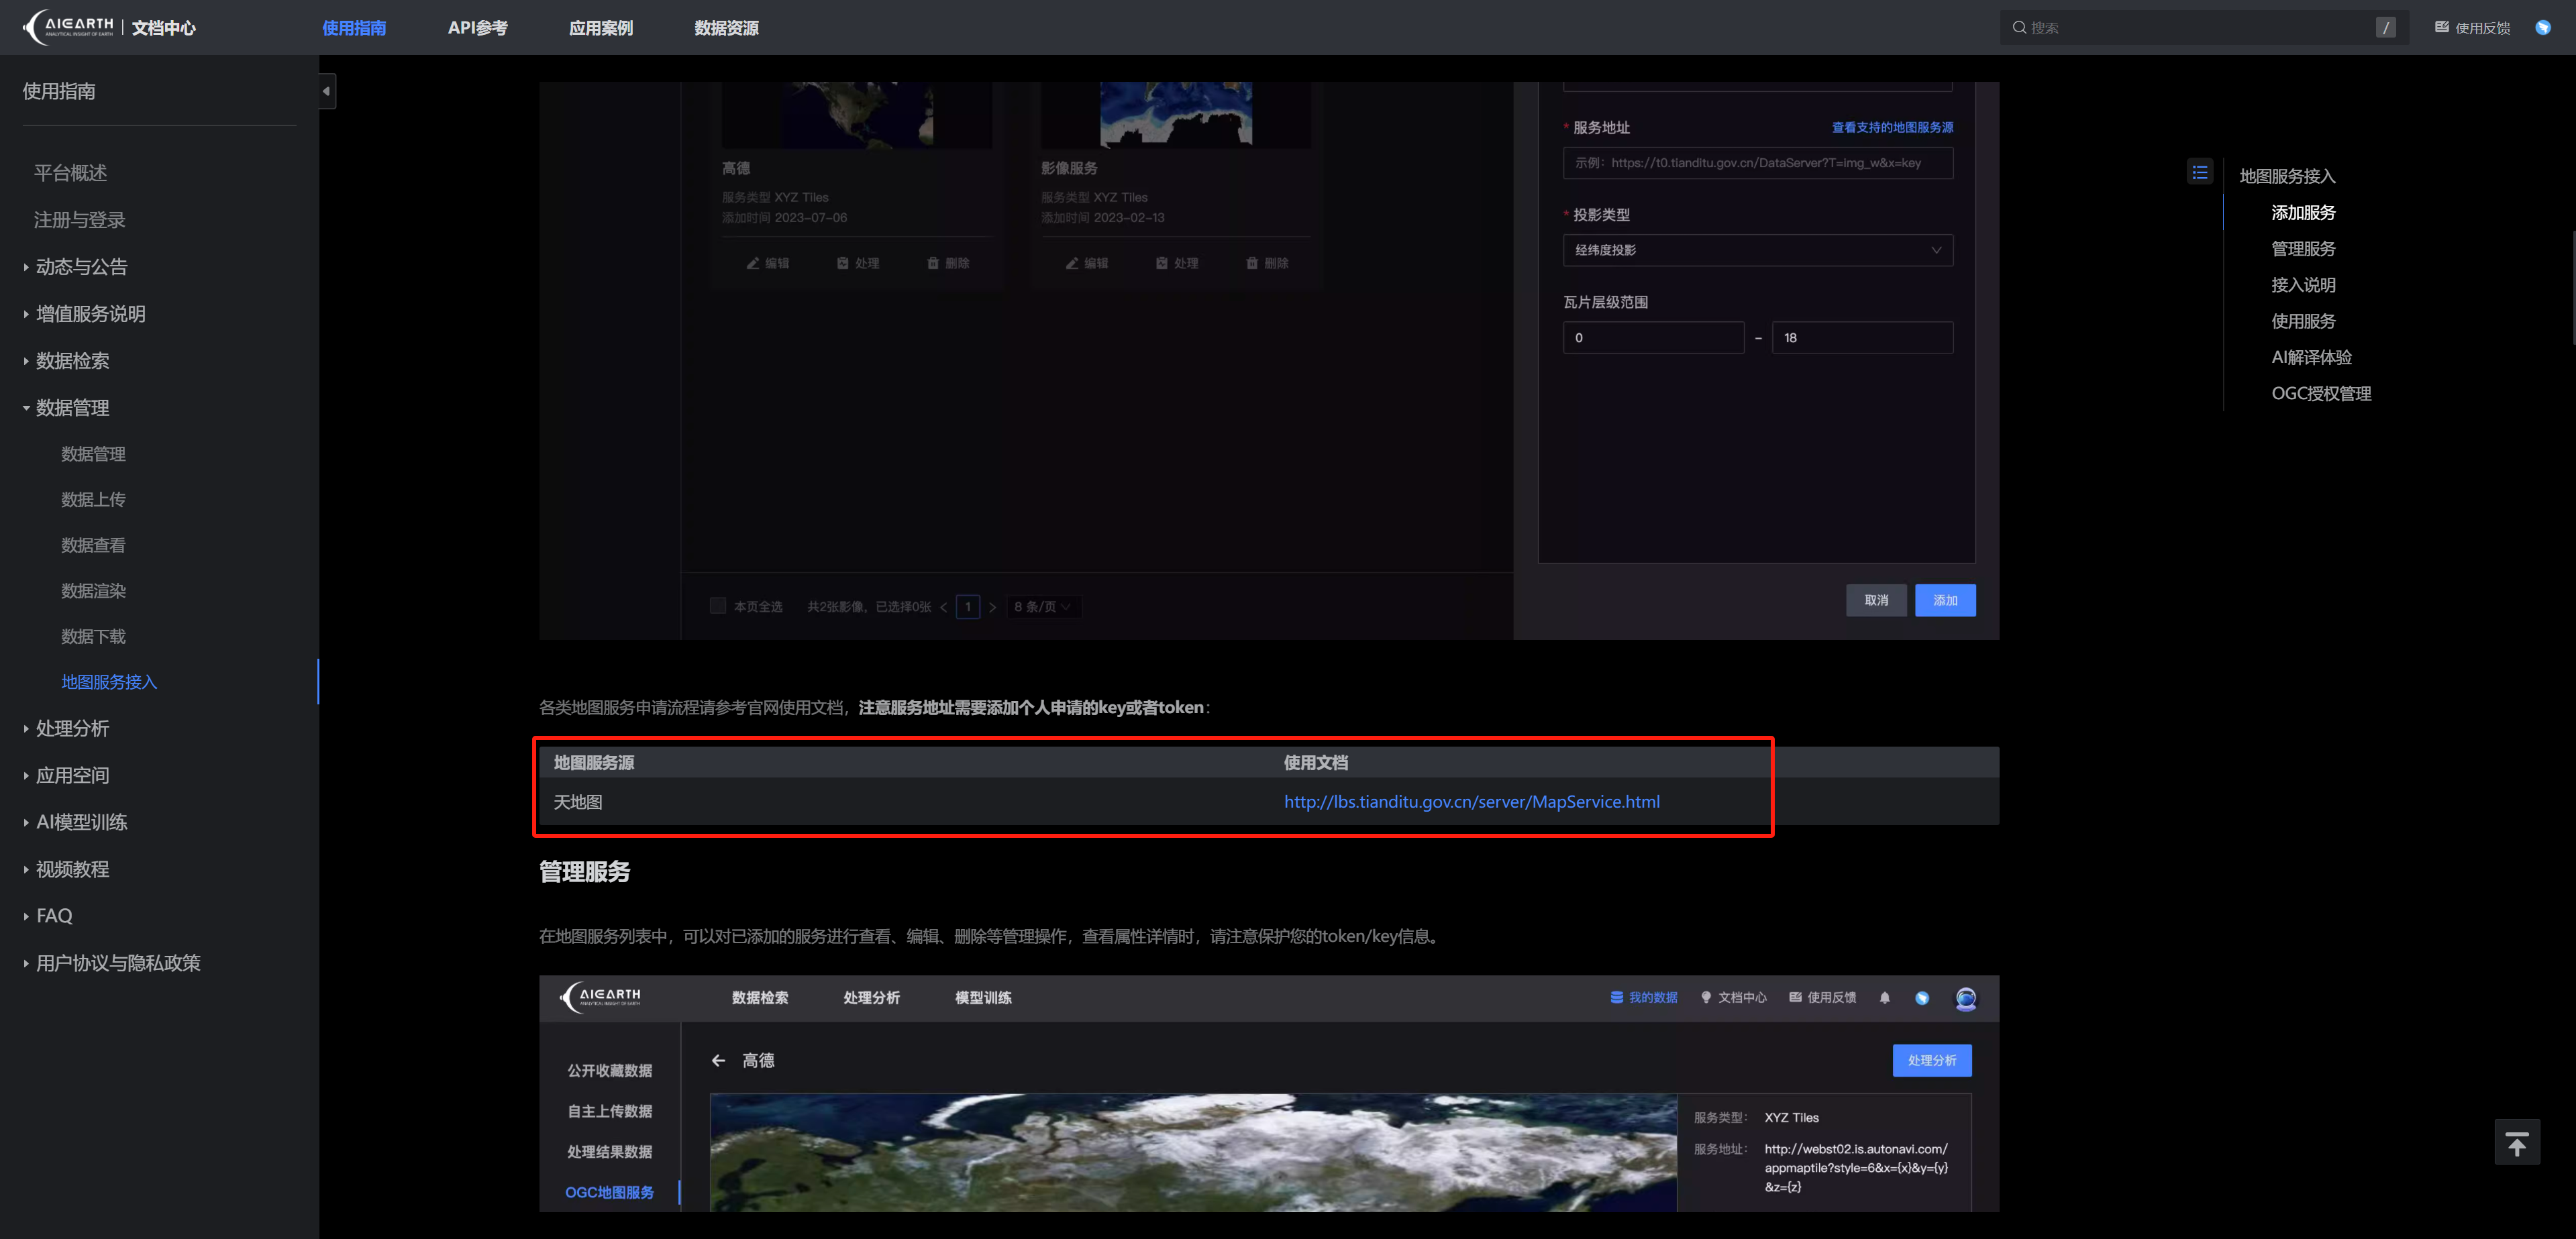Open the 使用指南 top navigation tab
Viewport: 2576px width, 1239px height.
pyautogui.click(x=353, y=28)
